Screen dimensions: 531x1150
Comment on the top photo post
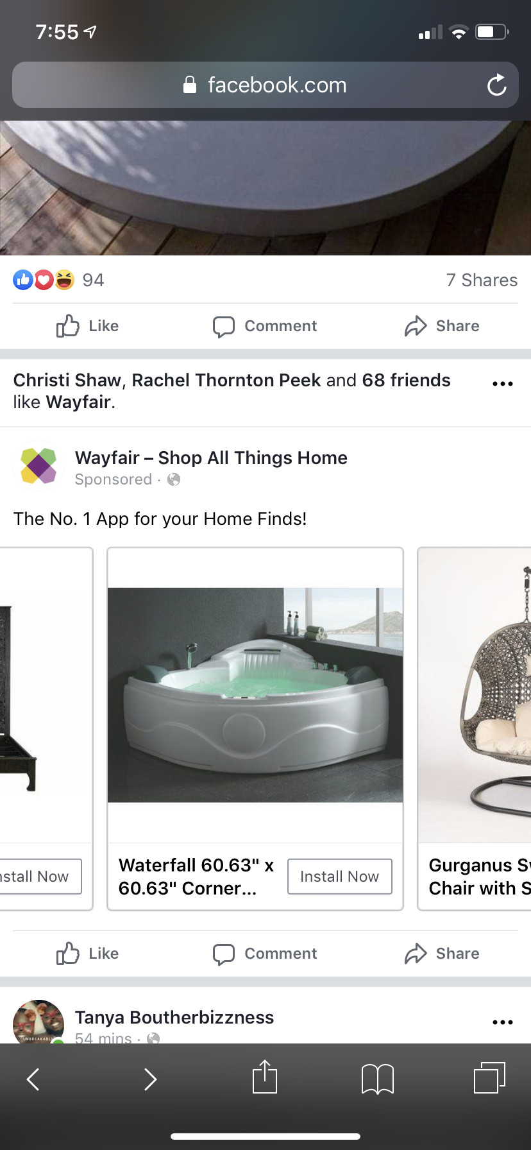click(265, 326)
